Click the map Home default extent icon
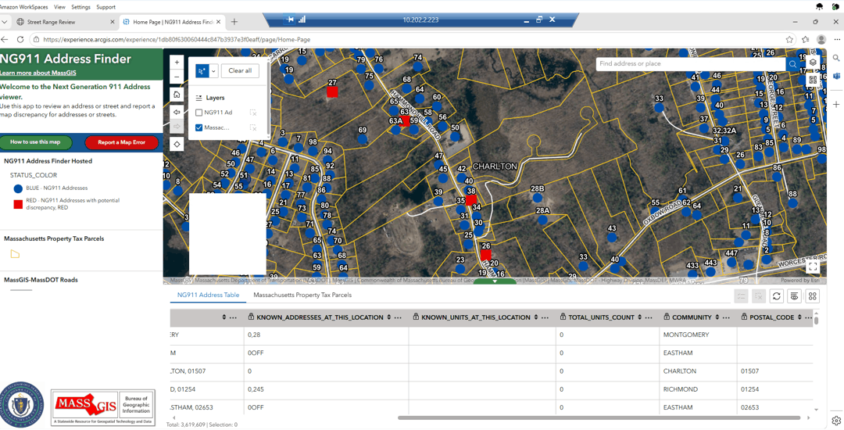 tap(177, 95)
